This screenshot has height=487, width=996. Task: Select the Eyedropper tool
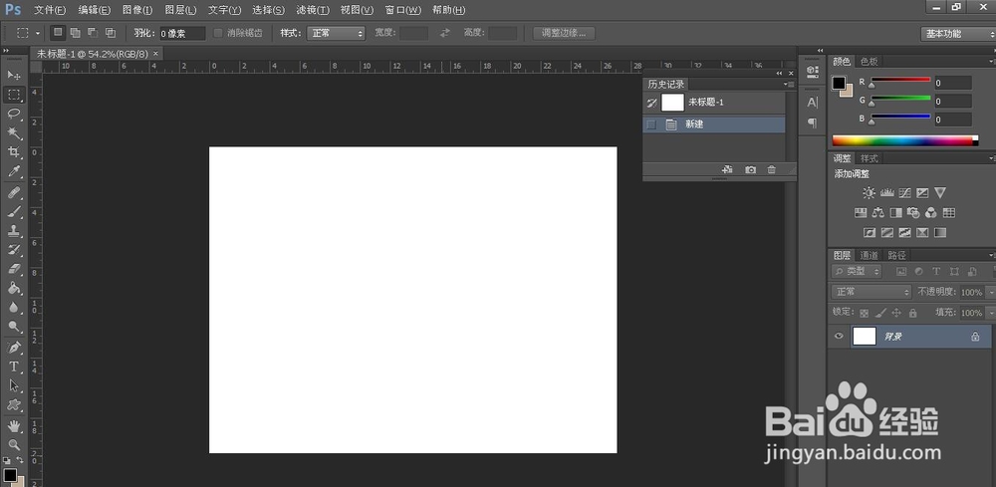tap(13, 171)
